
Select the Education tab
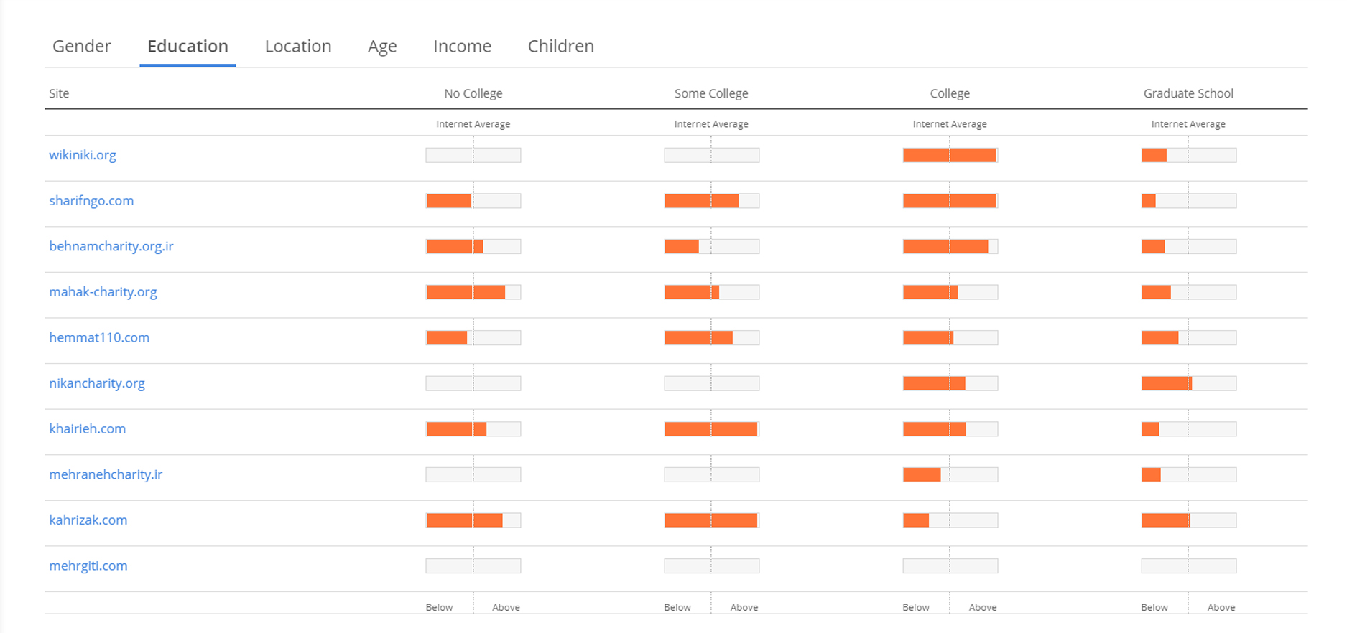pos(188,47)
